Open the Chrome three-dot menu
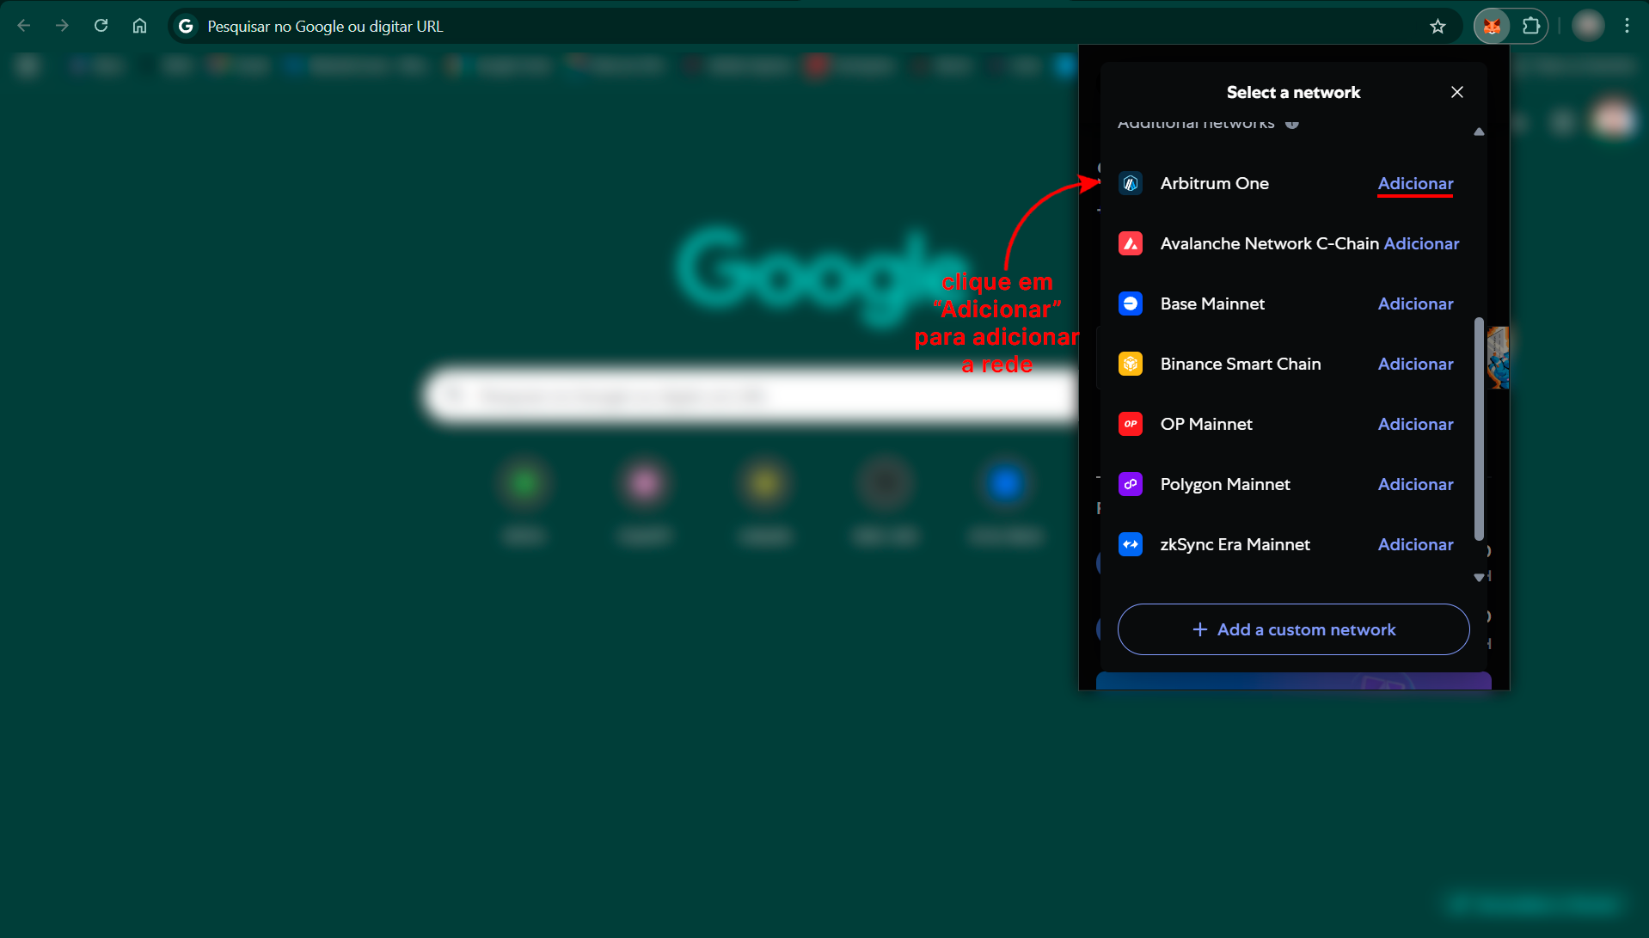This screenshot has height=938, width=1649. tap(1627, 27)
